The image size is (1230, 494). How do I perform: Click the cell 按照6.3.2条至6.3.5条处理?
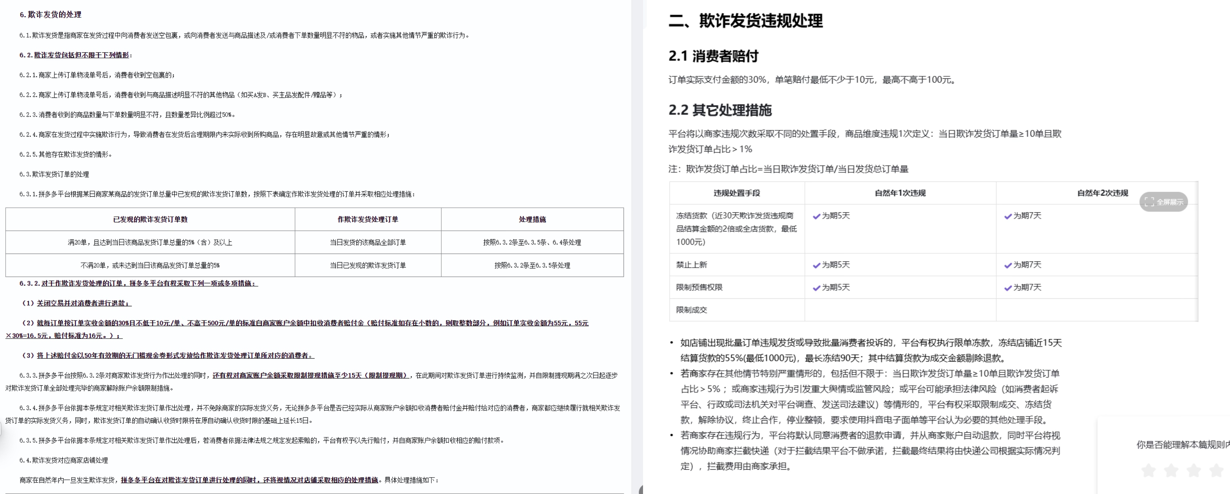(x=532, y=265)
